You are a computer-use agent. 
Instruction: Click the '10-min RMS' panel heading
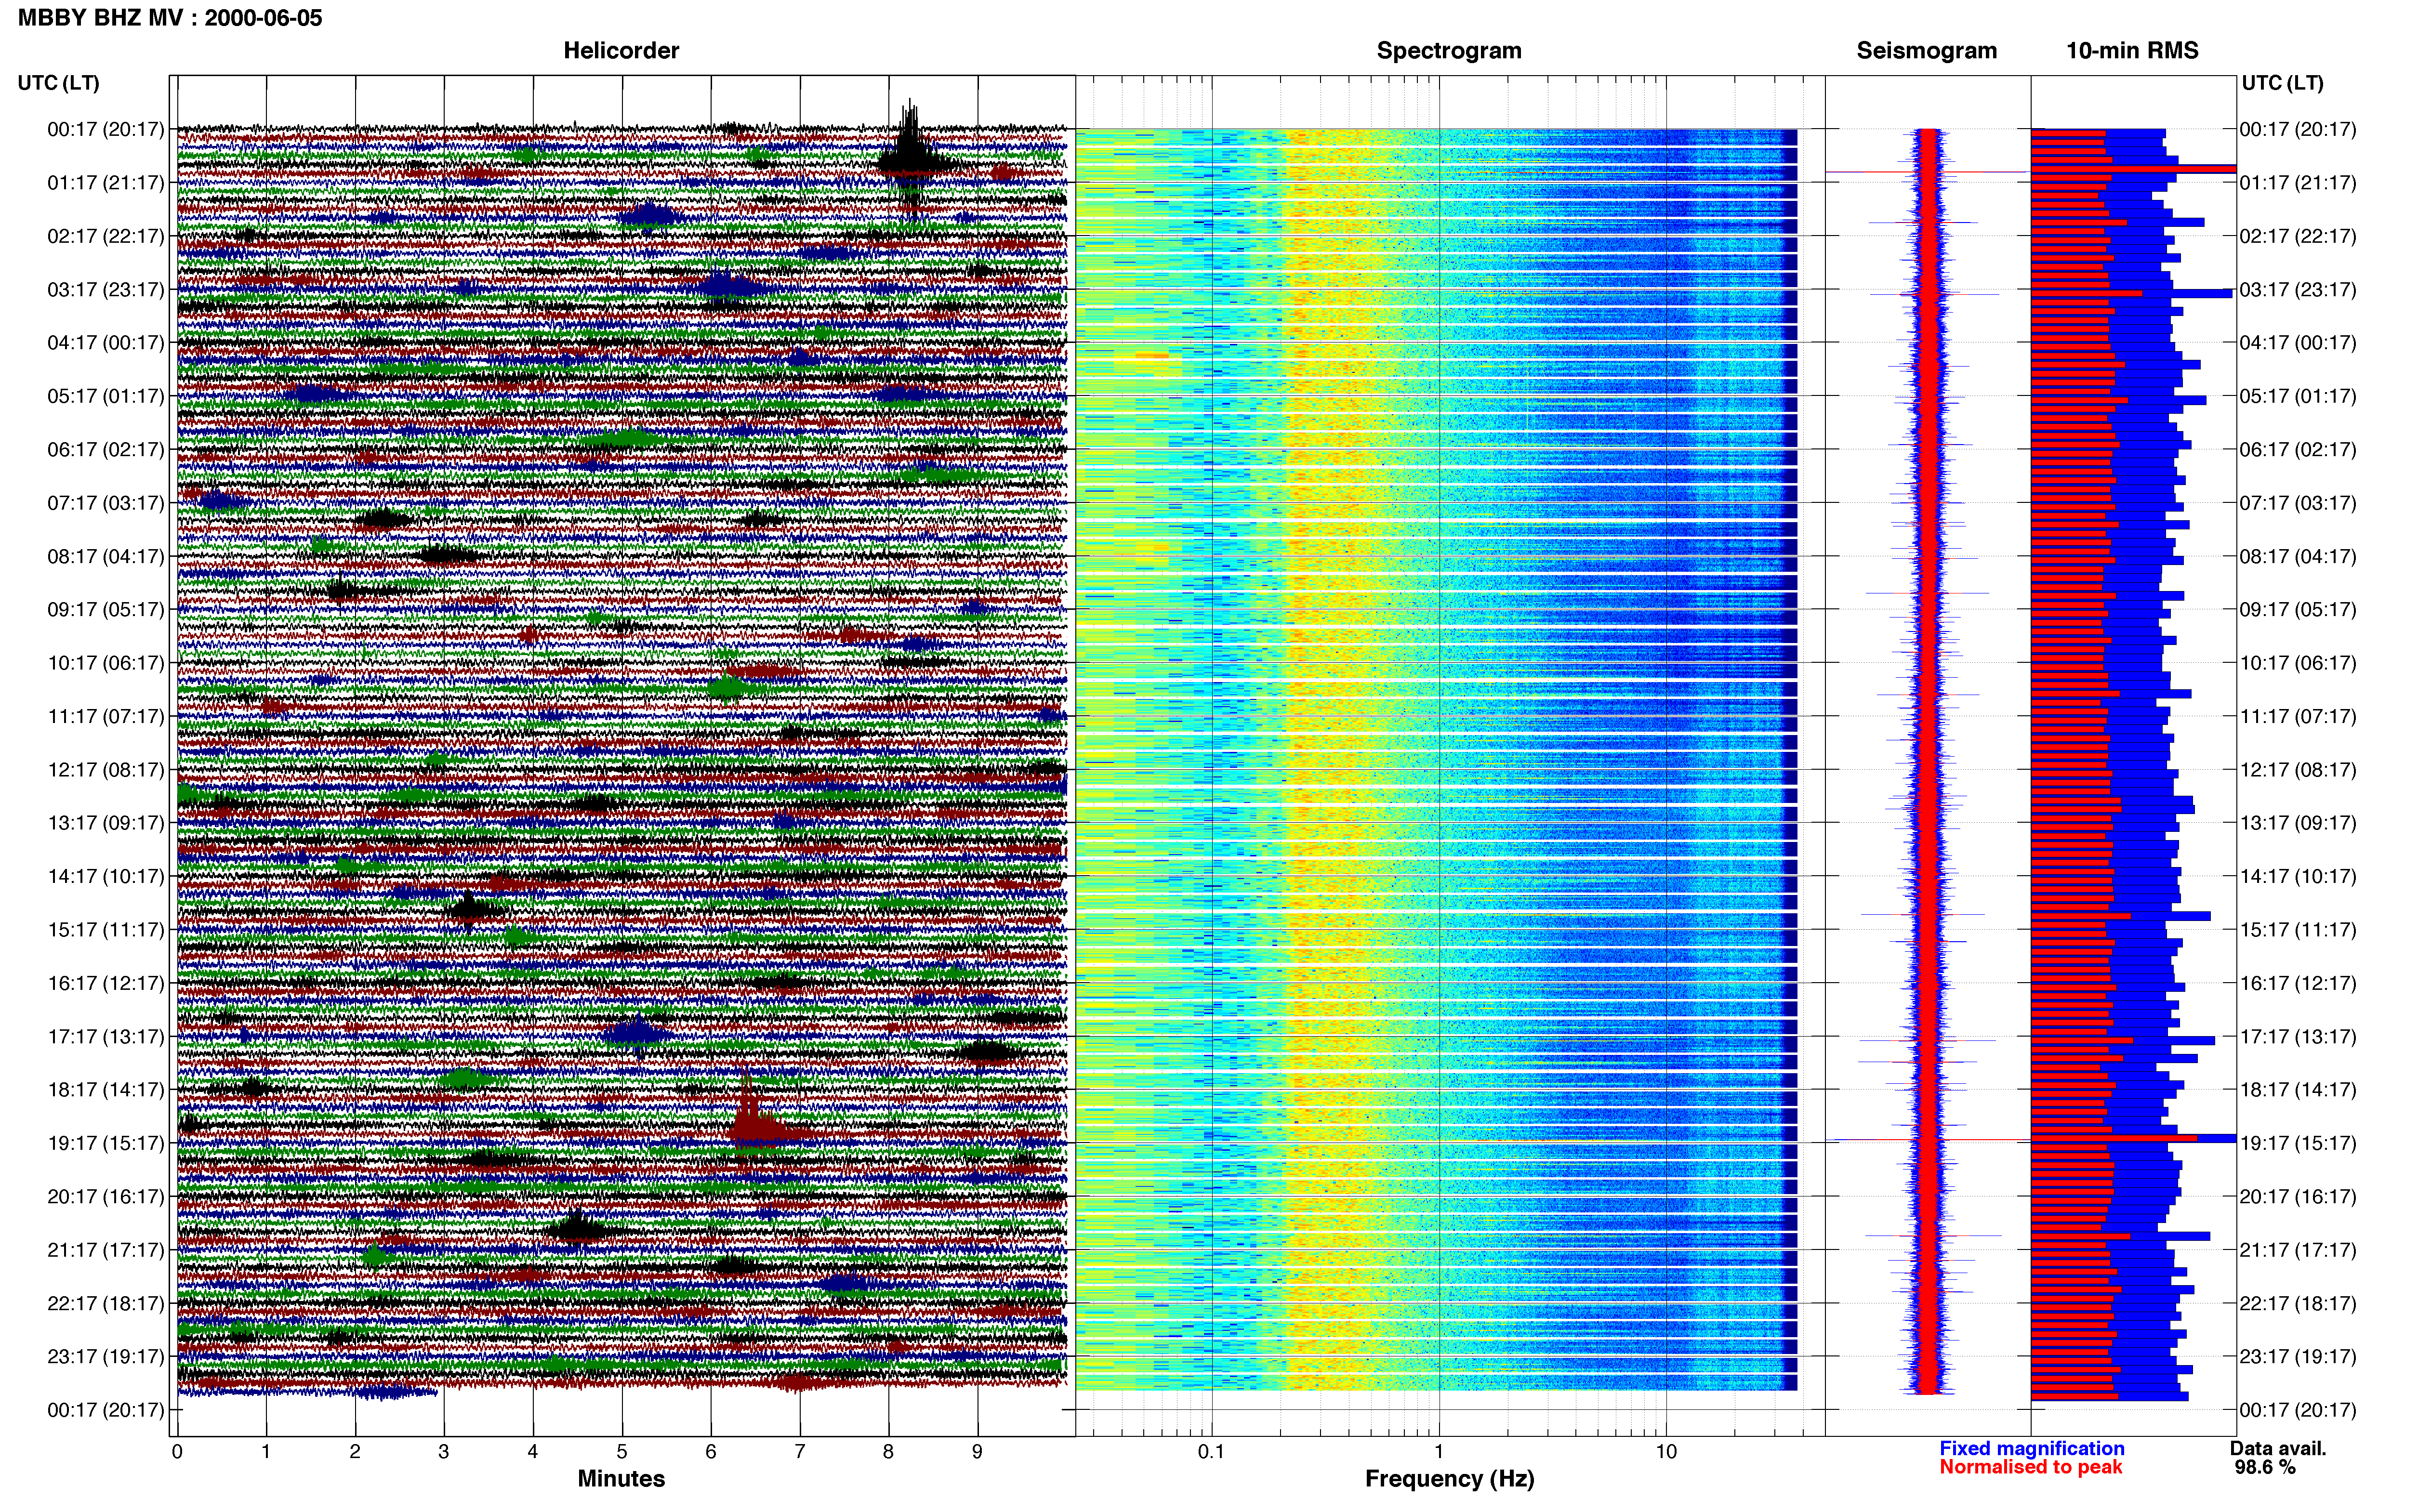(x=2132, y=51)
